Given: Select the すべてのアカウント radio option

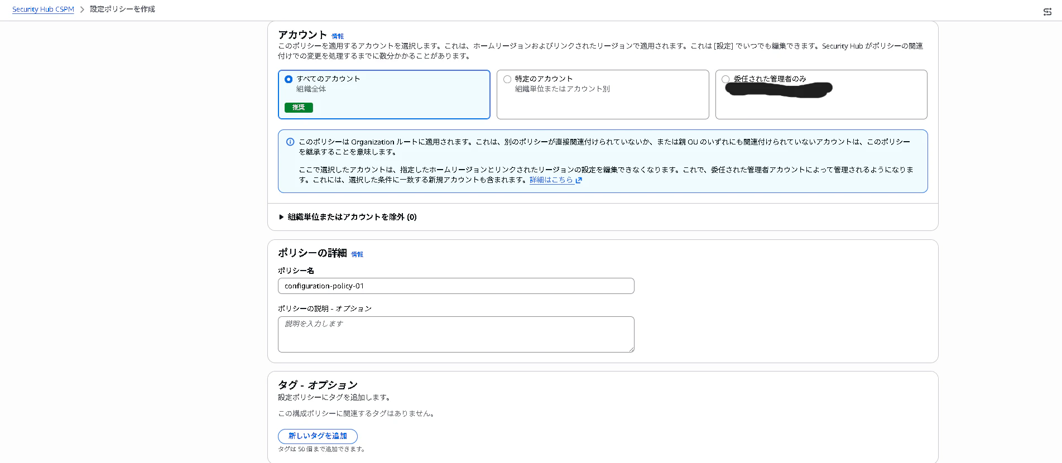Looking at the screenshot, I should (x=289, y=79).
